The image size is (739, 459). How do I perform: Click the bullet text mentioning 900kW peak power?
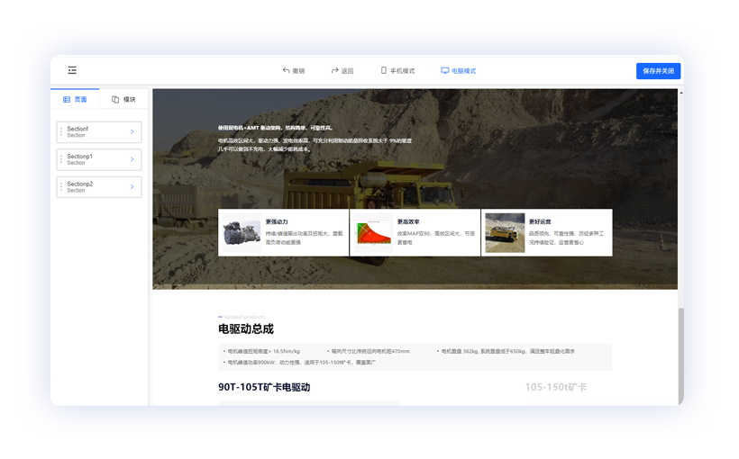[302, 363]
